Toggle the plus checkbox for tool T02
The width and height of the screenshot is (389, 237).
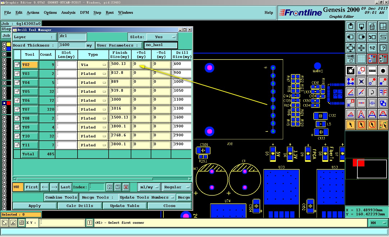point(17,65)
